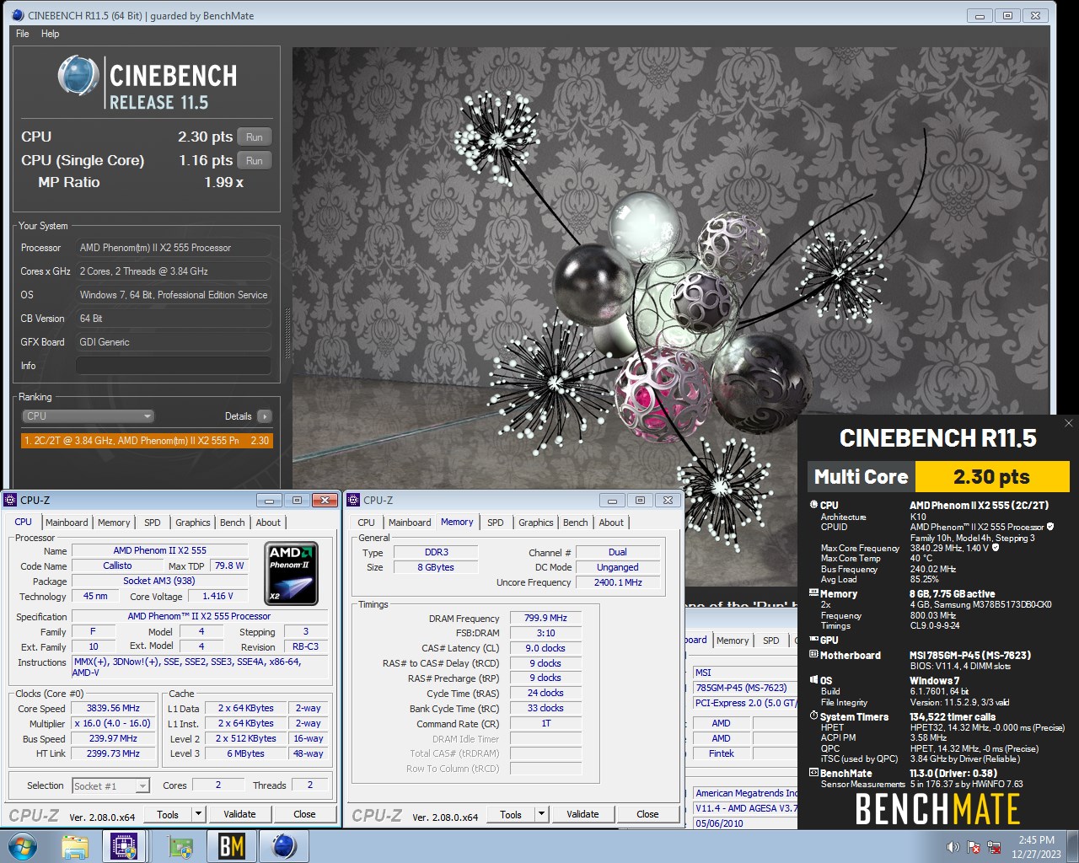This screenshot has height=863, width=1079.
Task: Click verified badge next to Max Core Frequency
Action: coord(996,548)
